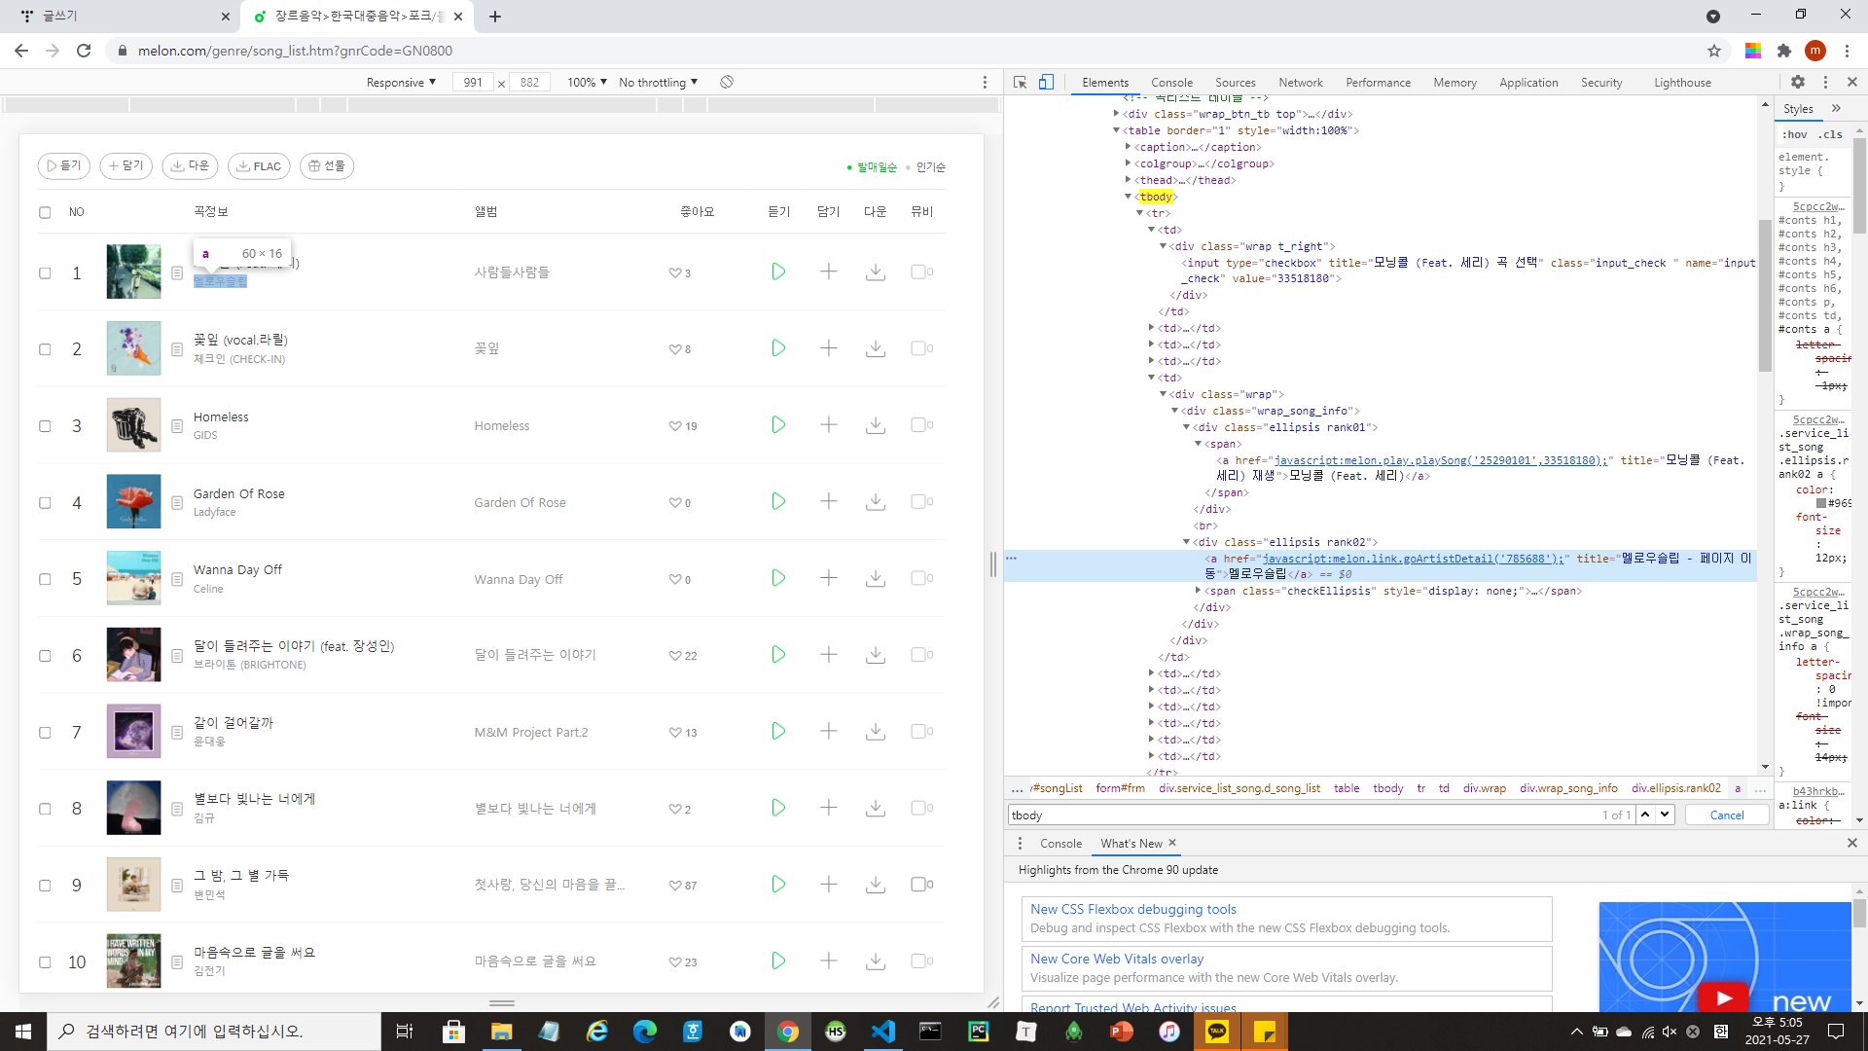Screen dimensions: 1868x1051
Task: Expand the colgroup element node
Action: coord(1129,163)
